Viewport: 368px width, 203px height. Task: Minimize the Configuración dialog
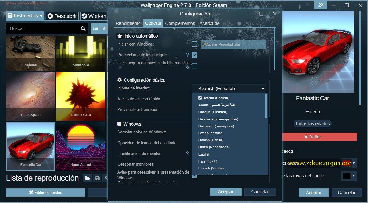(x=248, y=14)
